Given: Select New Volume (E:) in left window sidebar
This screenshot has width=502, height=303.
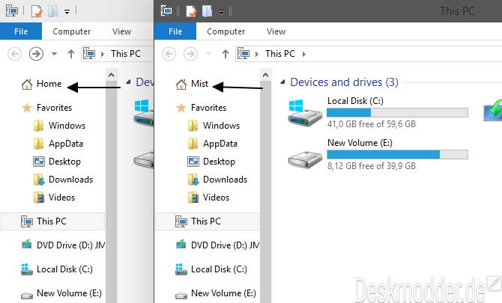Looking at the screenshot, I should point(61,293).
